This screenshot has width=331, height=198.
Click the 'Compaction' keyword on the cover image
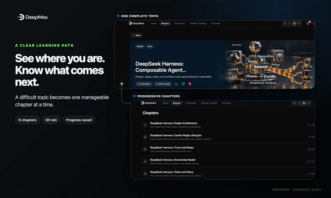[x=265, y=56]
